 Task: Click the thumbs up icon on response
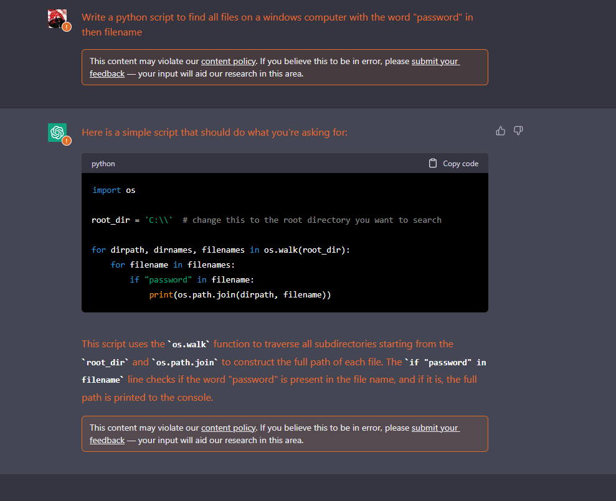501,131
